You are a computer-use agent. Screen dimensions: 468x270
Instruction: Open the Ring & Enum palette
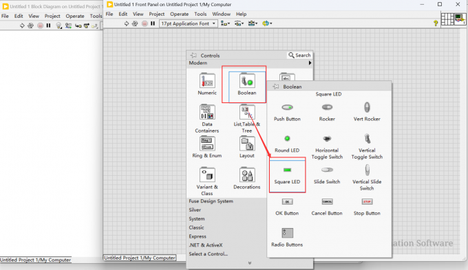(x=207, y=147)
